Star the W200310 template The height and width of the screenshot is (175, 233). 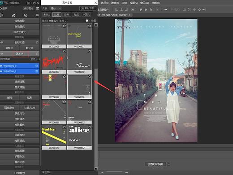tap(90, 51)
